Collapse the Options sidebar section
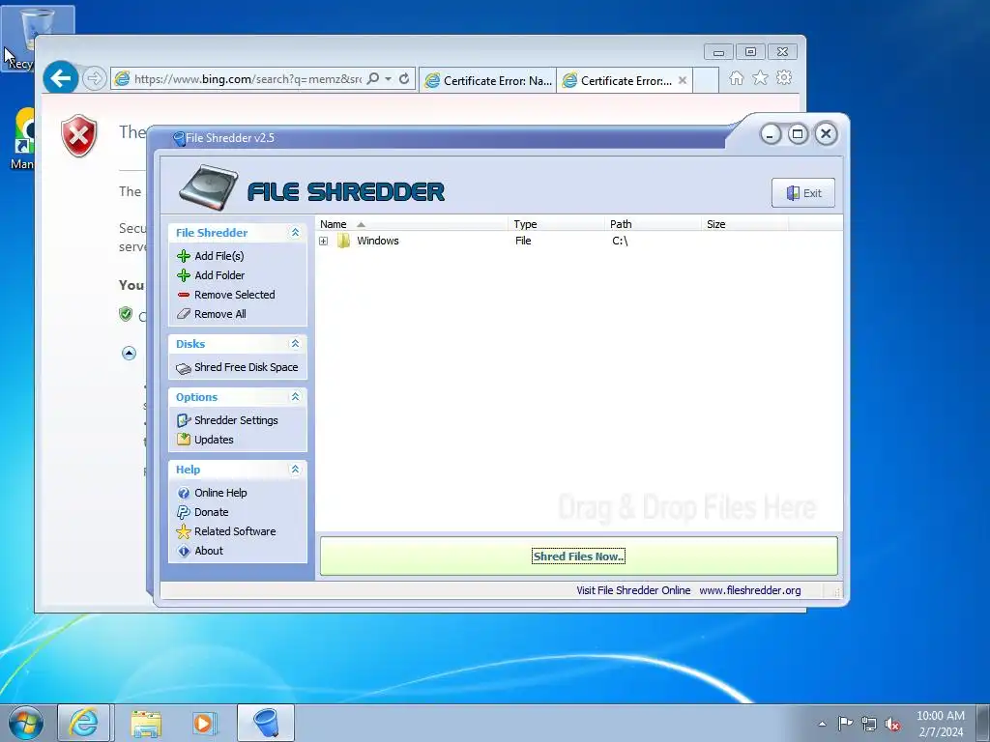This screenshot has width=990, height=742. (295, 397)
